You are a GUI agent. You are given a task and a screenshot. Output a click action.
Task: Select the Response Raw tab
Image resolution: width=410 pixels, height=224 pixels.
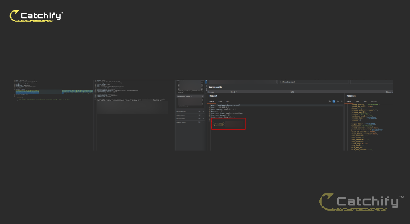click(x=357, y=101)
